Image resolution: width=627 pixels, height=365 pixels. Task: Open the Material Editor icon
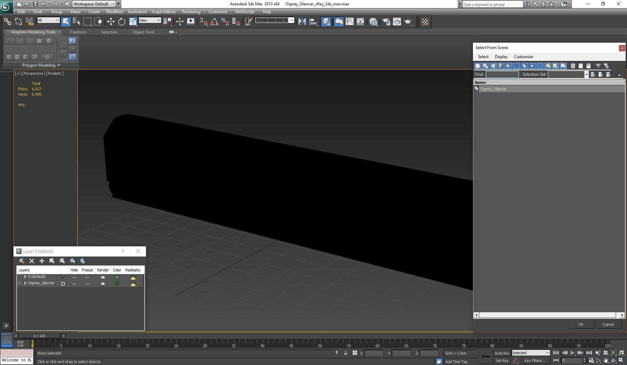click(x=373, y=22)
